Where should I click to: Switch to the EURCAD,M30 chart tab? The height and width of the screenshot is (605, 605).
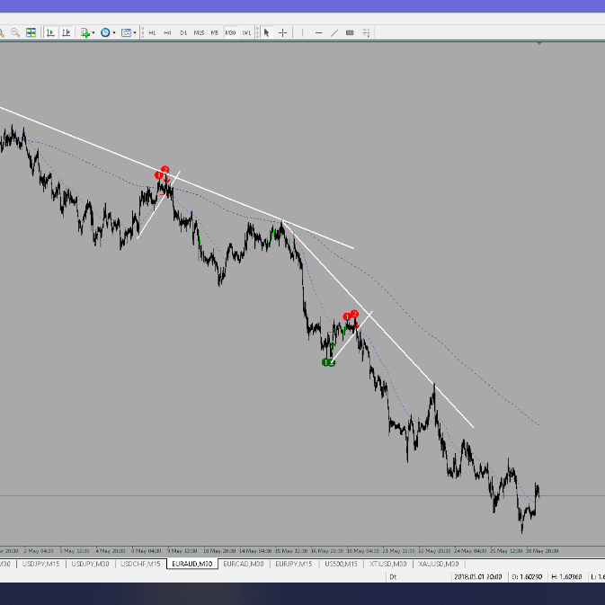[x=244, y=564]
